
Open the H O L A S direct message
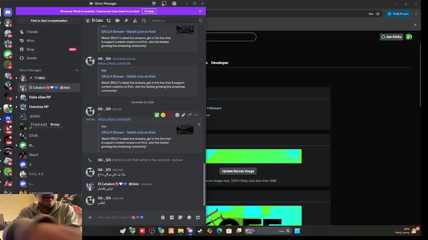tap(49, 174)
